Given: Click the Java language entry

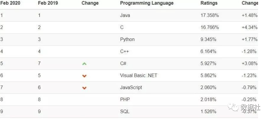Looking at the screenshot, I should 125,15.
